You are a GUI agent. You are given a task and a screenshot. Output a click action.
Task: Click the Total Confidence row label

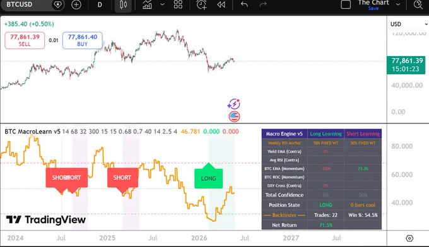285,195
